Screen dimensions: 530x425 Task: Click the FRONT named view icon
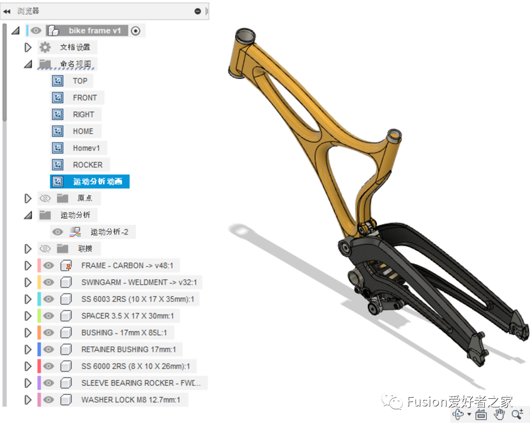coord(58,97)
